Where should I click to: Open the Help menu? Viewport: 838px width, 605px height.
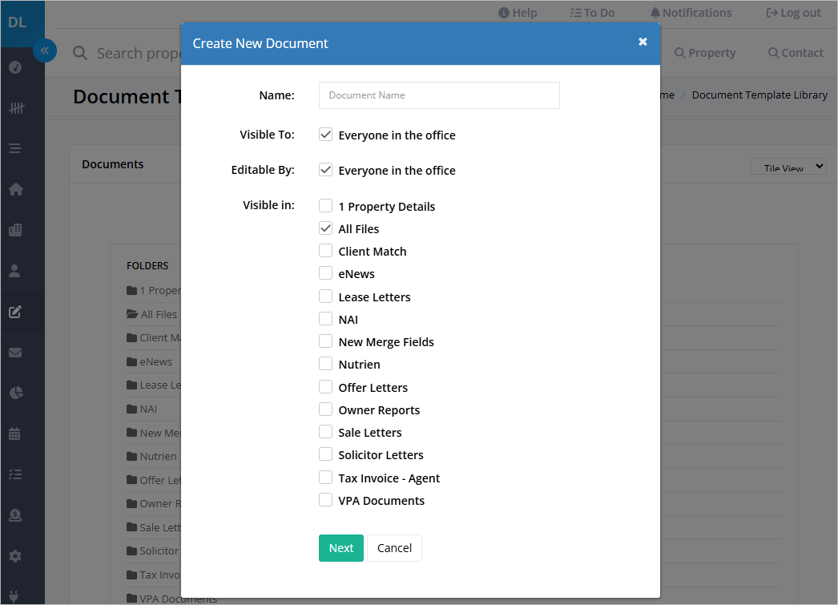[518, 13]
